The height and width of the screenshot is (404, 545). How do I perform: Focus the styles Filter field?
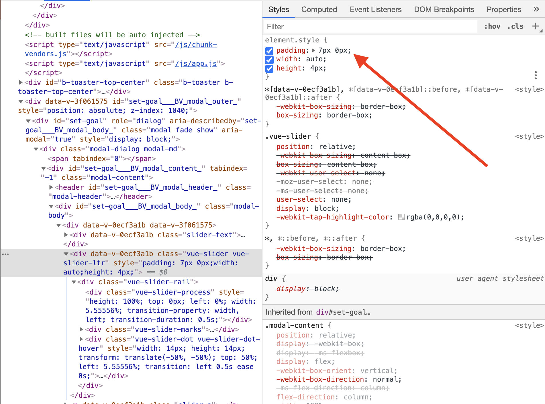pos(370,27)
